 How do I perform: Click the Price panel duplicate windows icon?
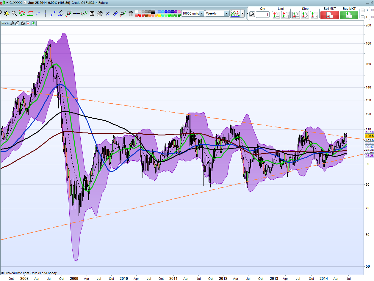[x=17, y=23]
